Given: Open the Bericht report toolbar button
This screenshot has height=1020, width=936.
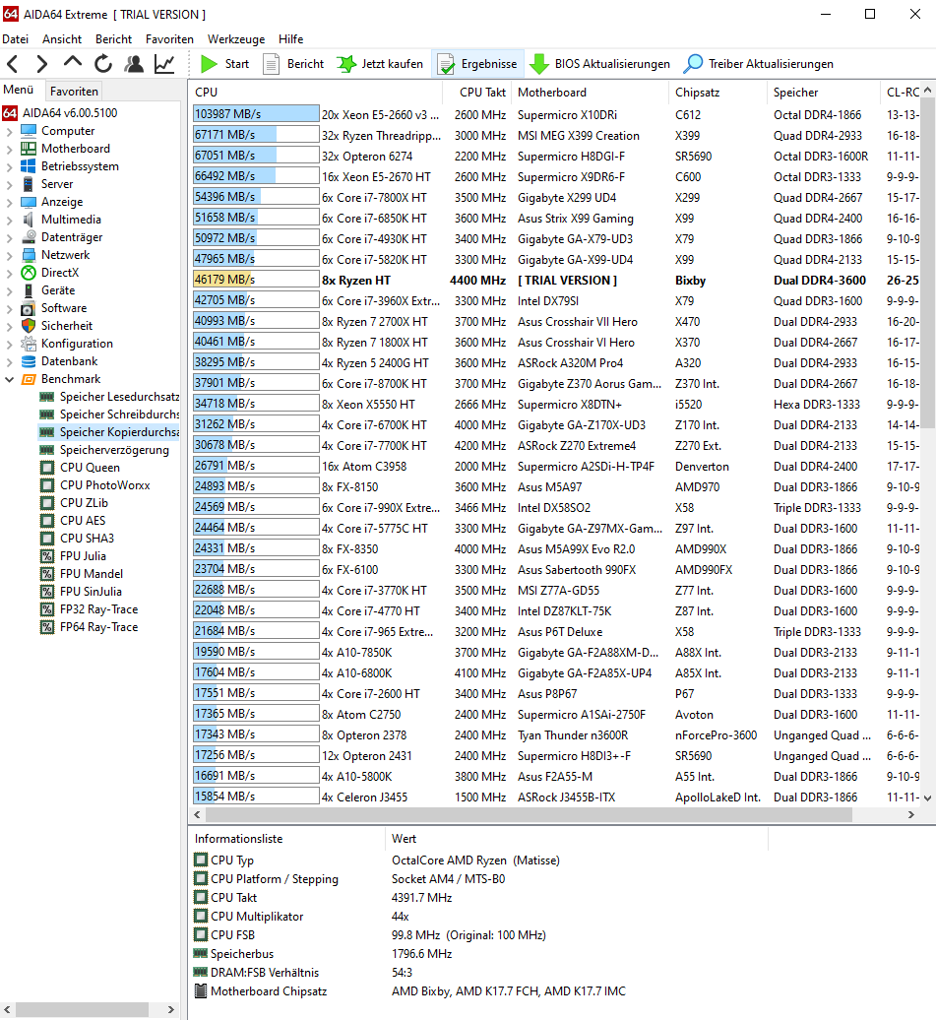Looking at the screenshot, I should pos(292,64).
